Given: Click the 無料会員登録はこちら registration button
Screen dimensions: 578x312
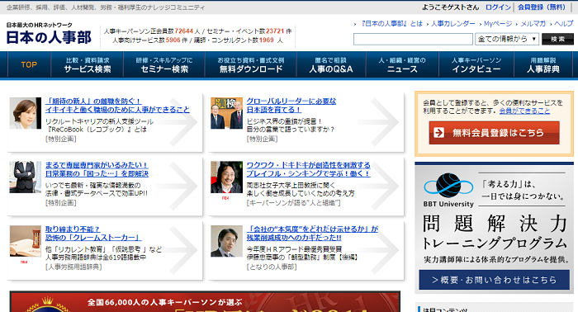Looking at the screenshot, I should pos(494,133).
